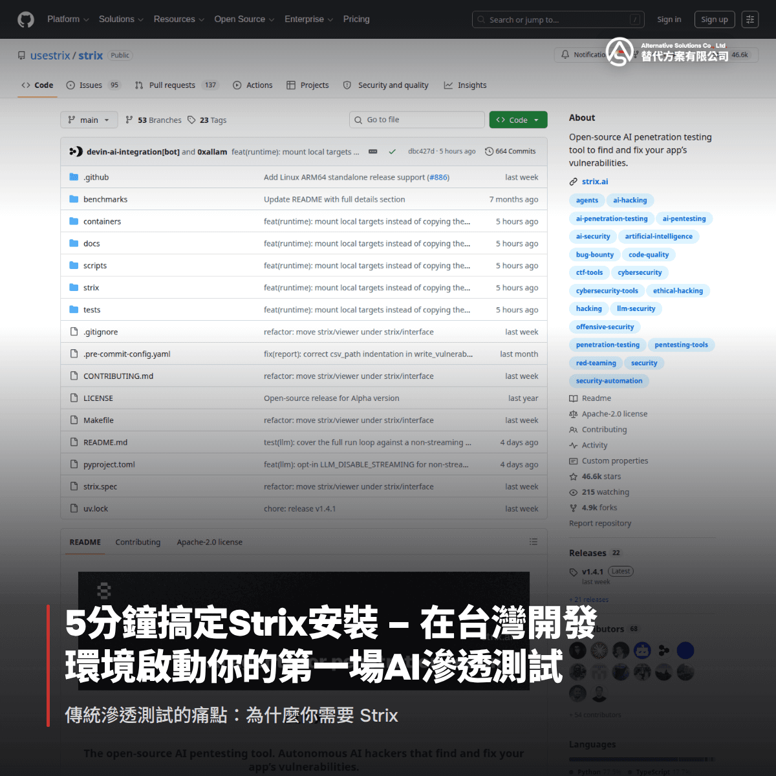
Task: Click the Sign in link
Action: pyautogui.click(x=669, y=19)
